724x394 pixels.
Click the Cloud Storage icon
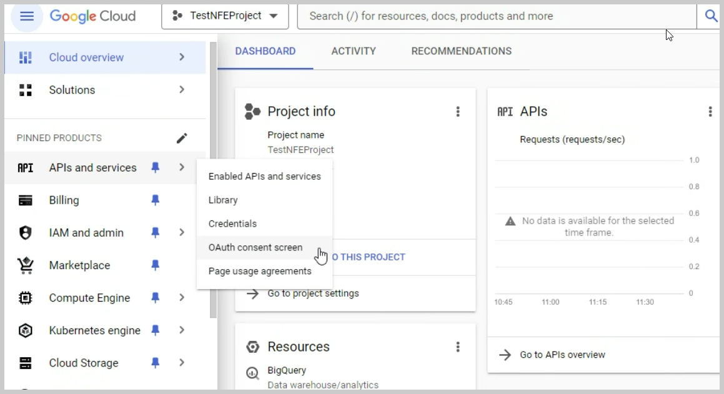(x=26, y=363)
